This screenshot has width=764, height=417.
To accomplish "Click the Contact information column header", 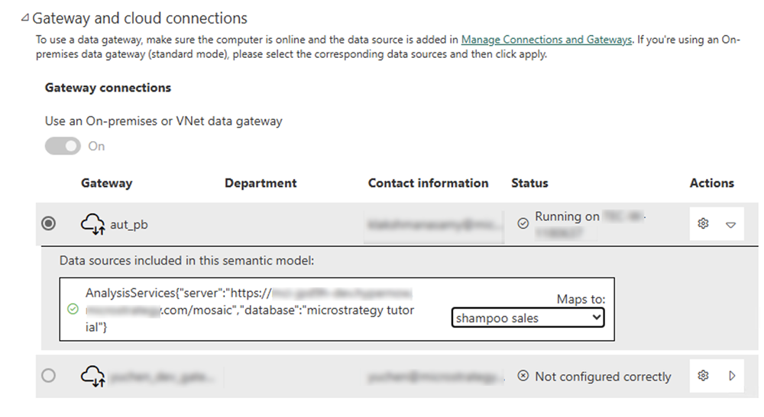I will 428,183.
